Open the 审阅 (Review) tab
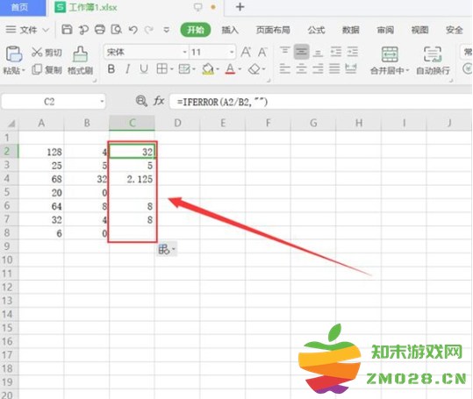This screenshot has width=473, height=399. (x=385, y=30)
